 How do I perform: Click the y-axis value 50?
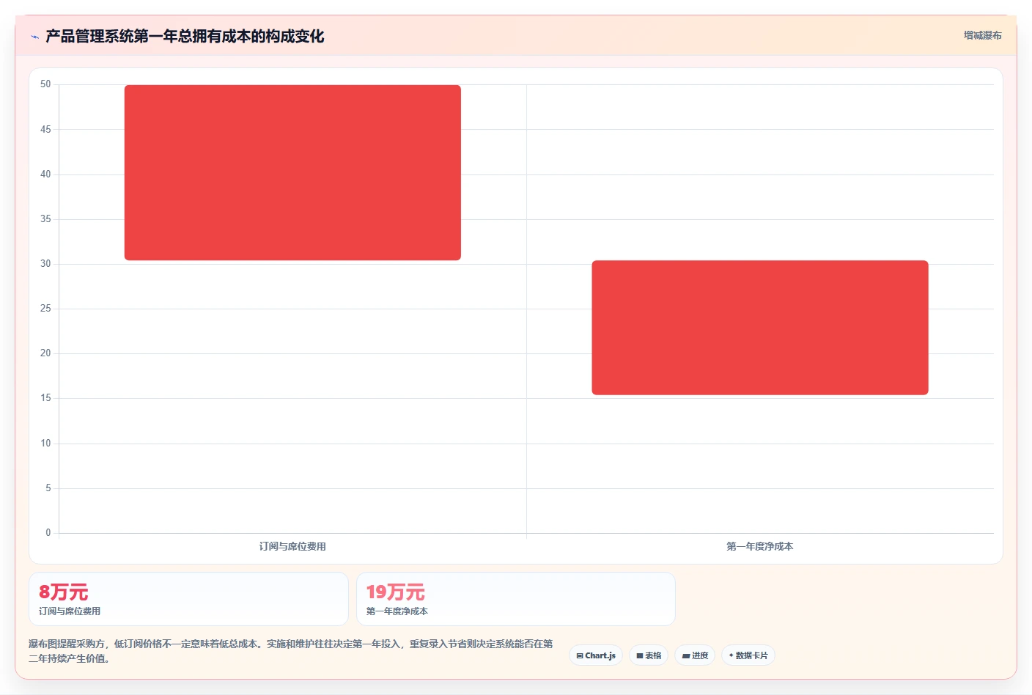coord(45,84)
